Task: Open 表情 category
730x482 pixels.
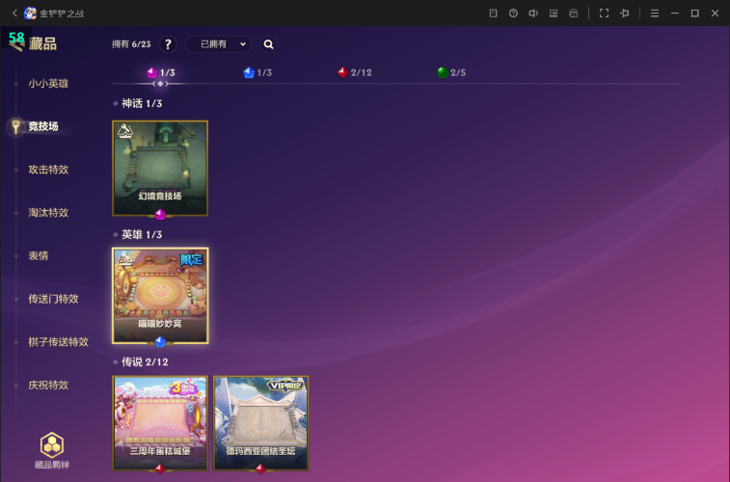Action: click(39, 255)
